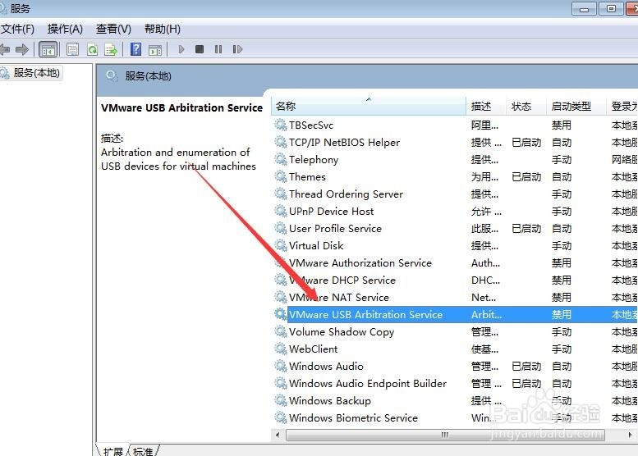Click gear icon beside Themes

point(280,176)
